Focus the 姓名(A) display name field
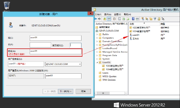This screenshot has width=180, height=108. pyautogui.click(x=56, y=52)
